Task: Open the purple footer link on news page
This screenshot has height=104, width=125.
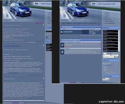Action: click(15, 103)
